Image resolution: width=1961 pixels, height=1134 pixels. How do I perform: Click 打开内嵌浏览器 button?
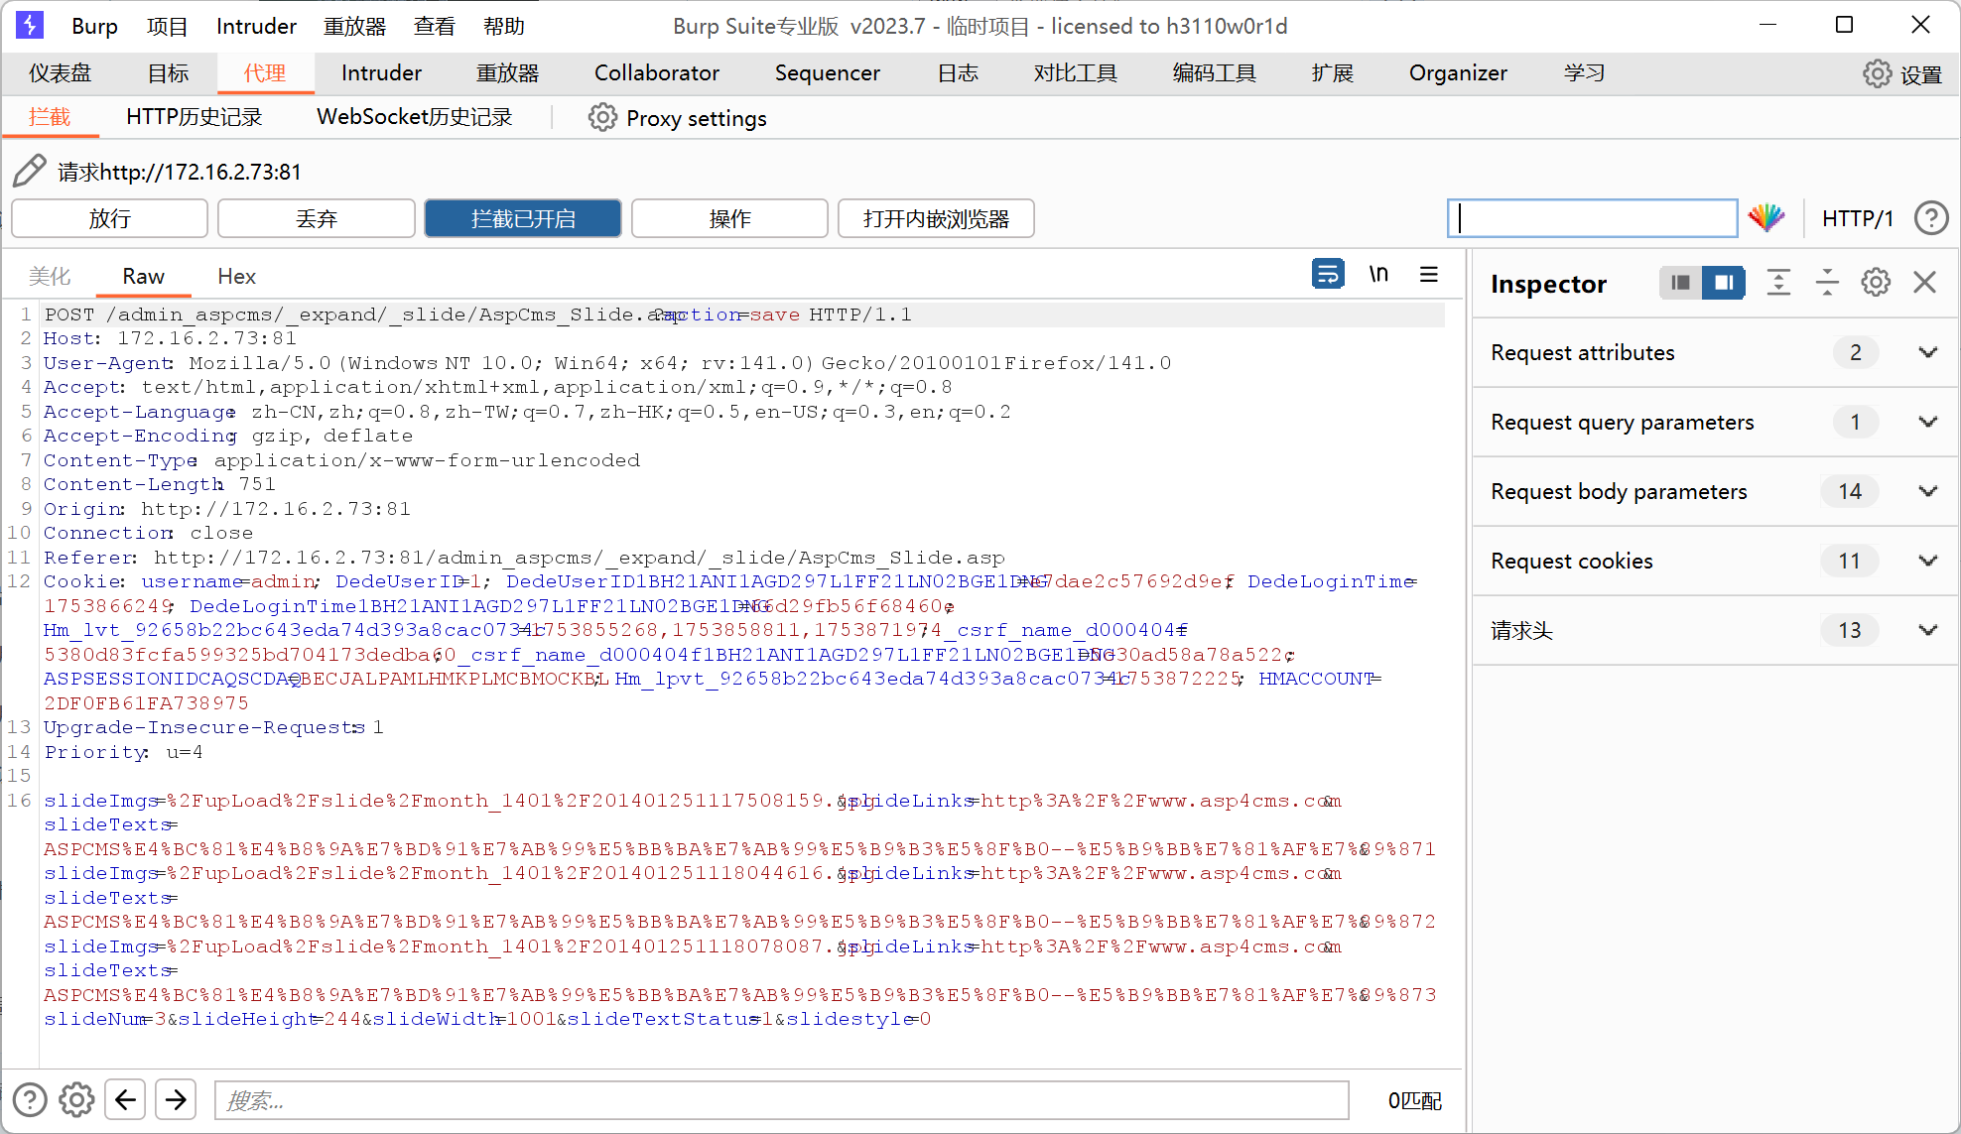click(x=936, y=218)
